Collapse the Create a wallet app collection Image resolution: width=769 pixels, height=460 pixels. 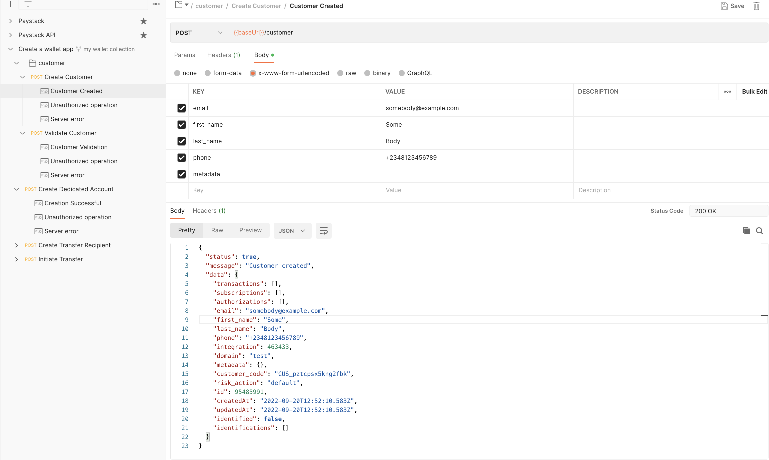[11, 49]
